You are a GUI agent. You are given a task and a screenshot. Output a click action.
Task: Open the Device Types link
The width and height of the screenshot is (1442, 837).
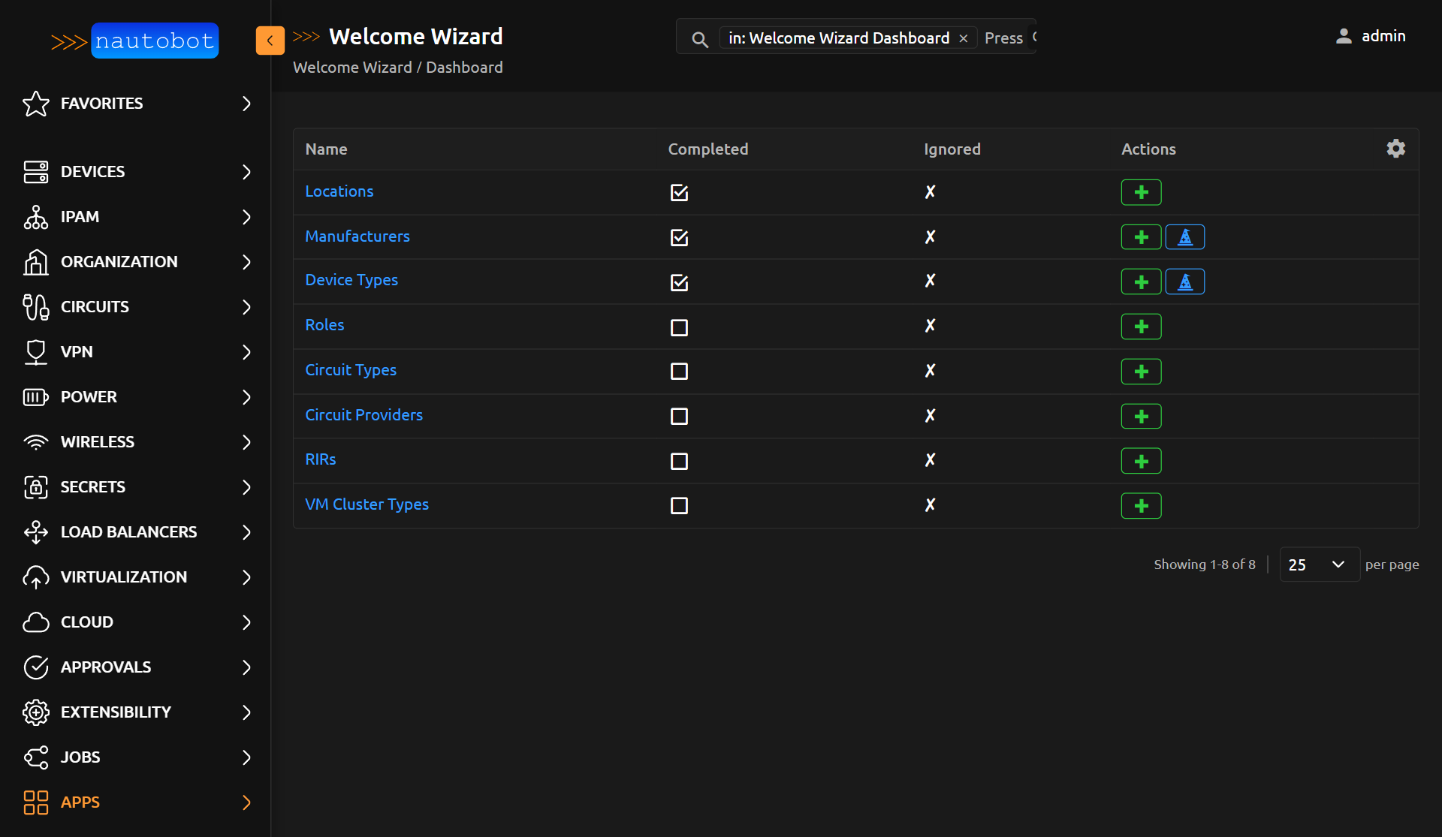[351, 279]
